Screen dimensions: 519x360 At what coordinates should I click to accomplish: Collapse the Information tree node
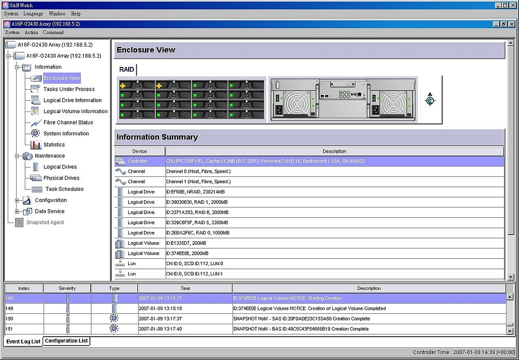[x=17, y=67]
